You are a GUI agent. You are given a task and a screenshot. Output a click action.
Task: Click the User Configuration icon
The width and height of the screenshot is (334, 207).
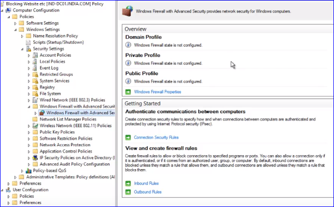click(x=8, y=190)
